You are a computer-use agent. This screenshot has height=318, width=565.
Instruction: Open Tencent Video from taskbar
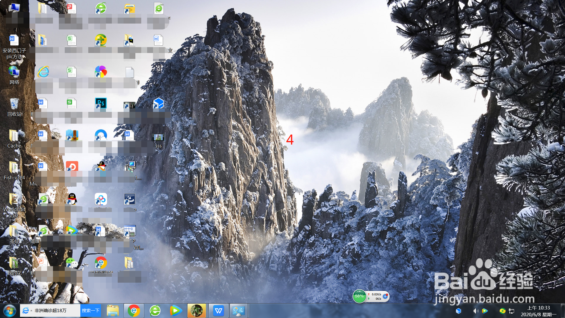tap(176, 311)
